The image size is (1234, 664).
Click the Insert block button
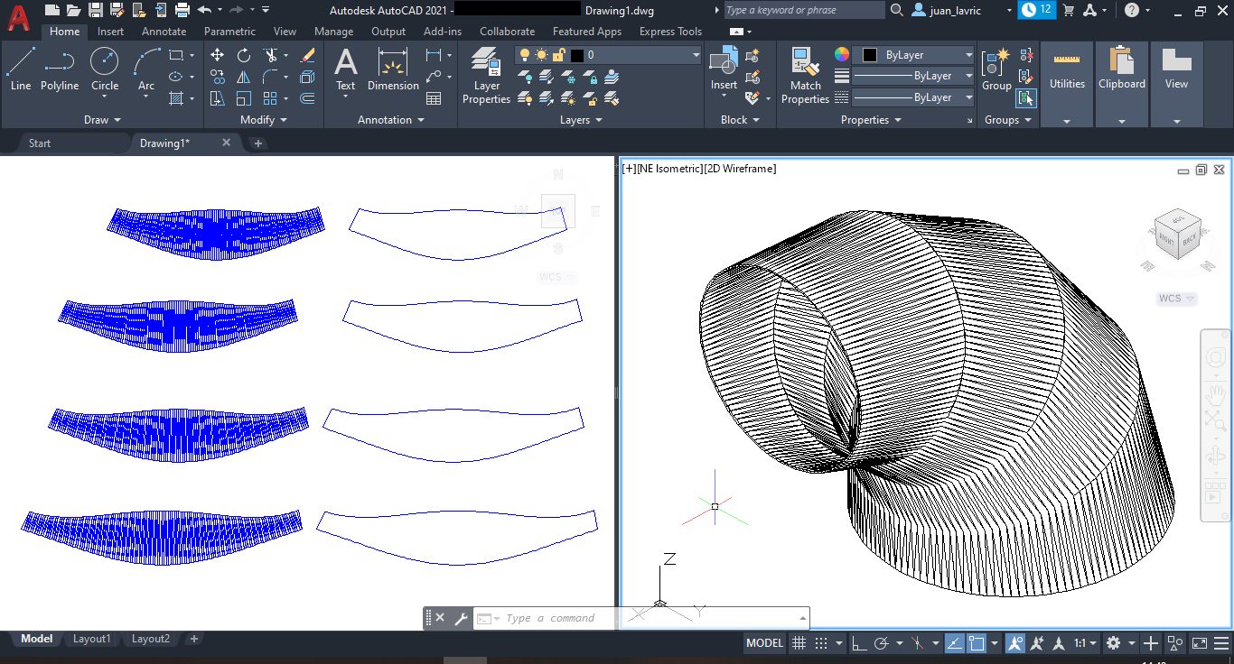pyautogui.click(x=724, y=69)
